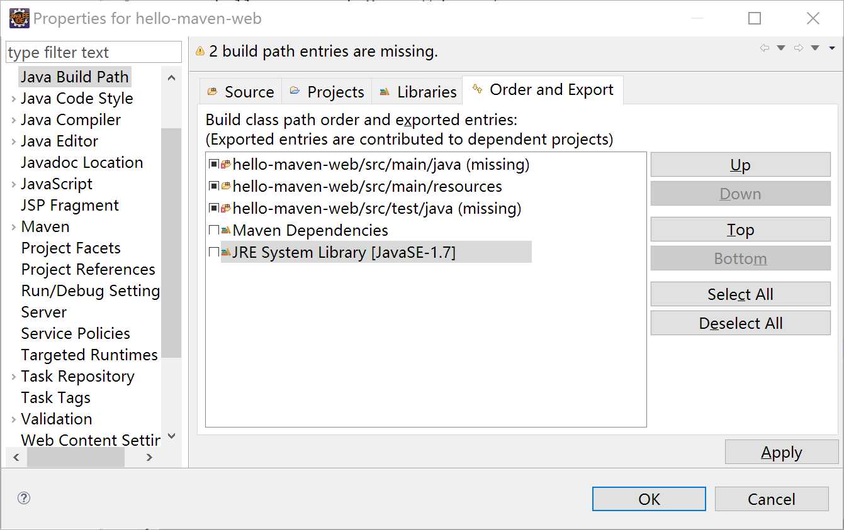
Task: Click the folder icon of src/main/resources
Action: 226,186
